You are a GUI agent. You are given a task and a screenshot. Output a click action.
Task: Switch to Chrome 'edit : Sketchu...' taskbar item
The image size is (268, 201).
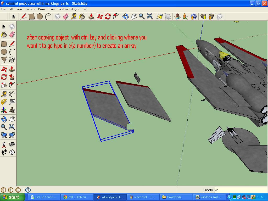tap(77, 197)
